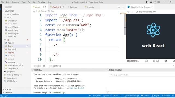Open Customize Layout icon in title bar
Screen dimensions: 175x98
pyautogui.click(x=159, y=2)
